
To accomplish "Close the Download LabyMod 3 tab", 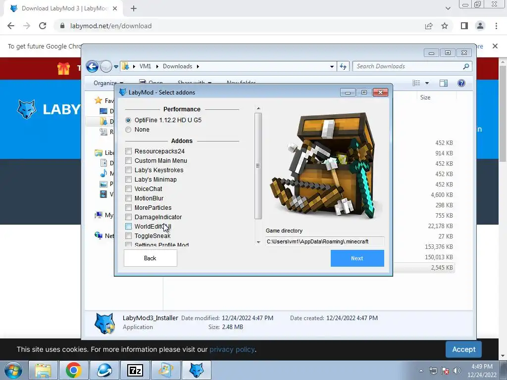I will tap(115, 9).
